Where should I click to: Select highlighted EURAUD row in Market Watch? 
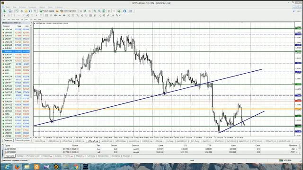coord(16,51)
